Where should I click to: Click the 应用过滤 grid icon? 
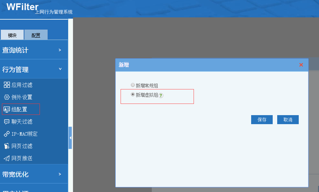click(x=7, y=85)
